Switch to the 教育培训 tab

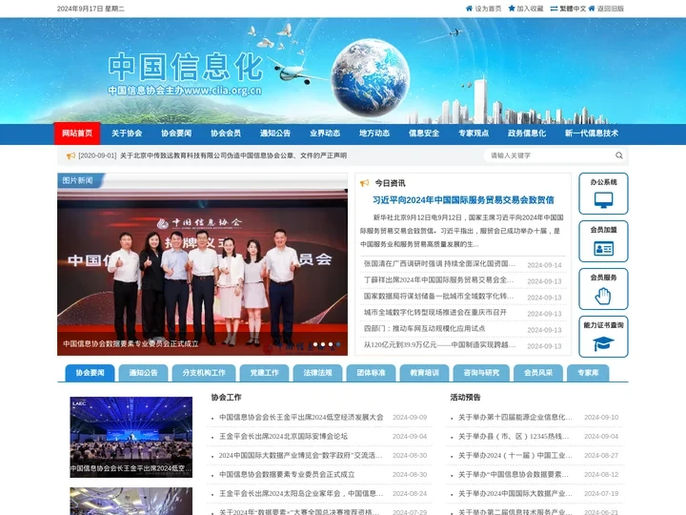[x=424, y=373]
